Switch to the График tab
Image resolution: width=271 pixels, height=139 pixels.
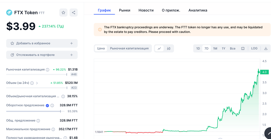coord(104,10)
